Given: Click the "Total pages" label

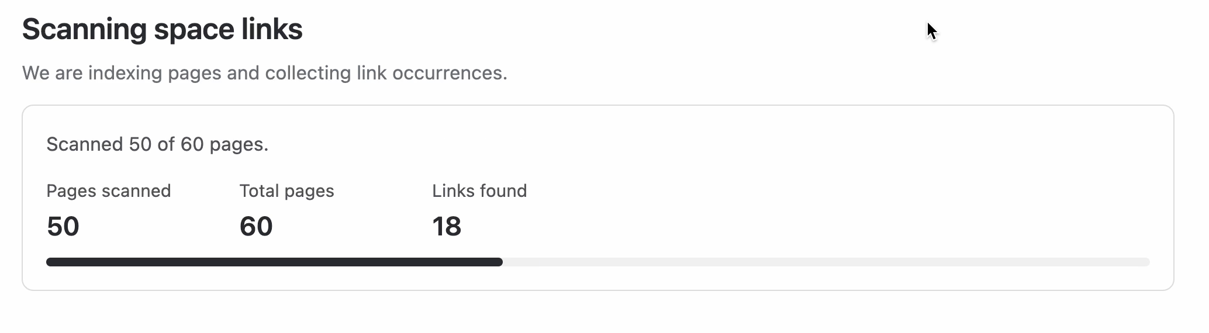Looking at the screenshot, I should pos(286,191).
